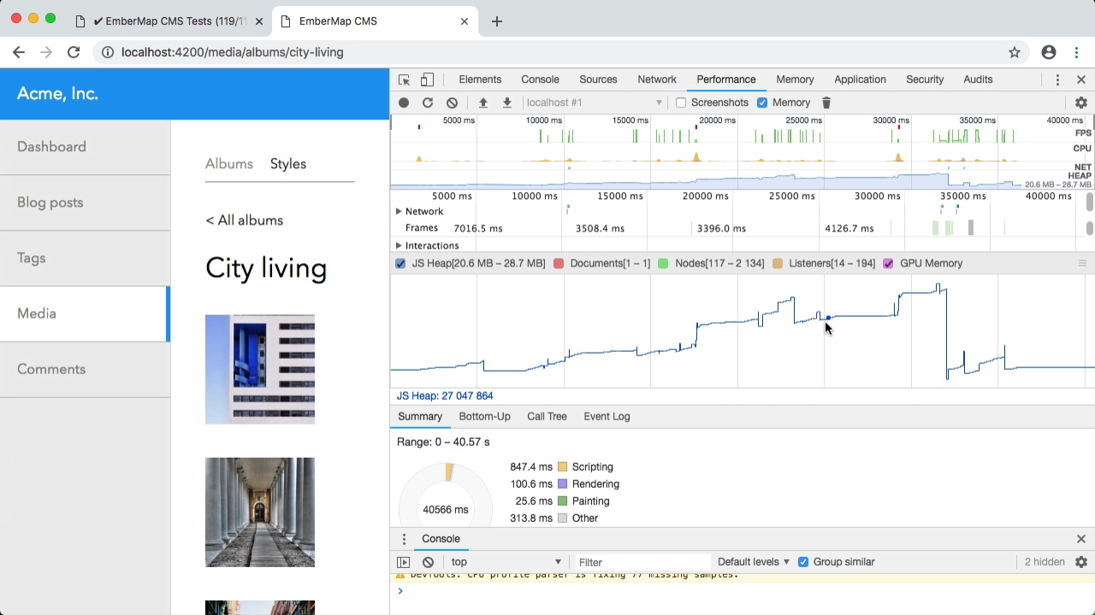Switch to the Console panel tab
1095x615 pixels.
541,79
